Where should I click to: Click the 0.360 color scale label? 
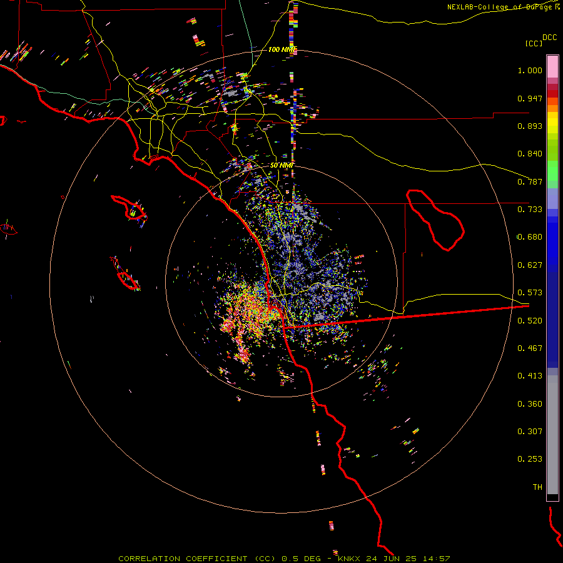pyautogui.click(x=530, y=404)
